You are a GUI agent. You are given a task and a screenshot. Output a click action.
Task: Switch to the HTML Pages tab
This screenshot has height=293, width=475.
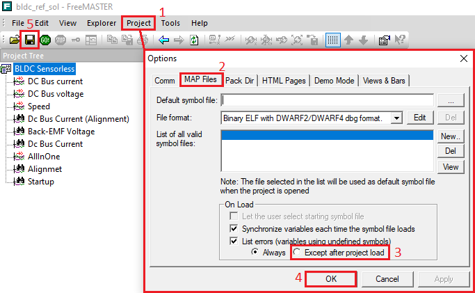point(284,81)
